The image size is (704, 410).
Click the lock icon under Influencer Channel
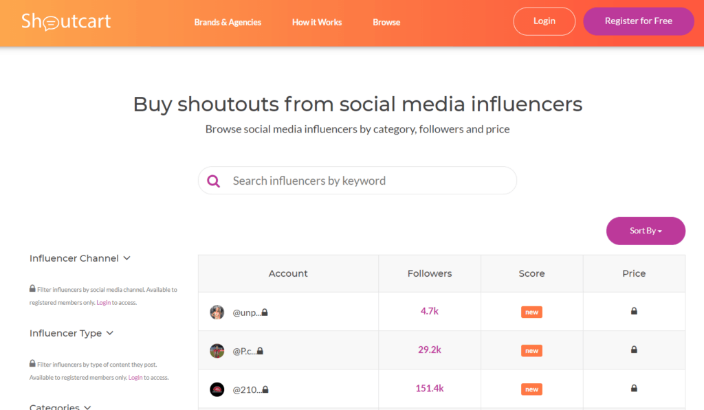click(32, 289)
